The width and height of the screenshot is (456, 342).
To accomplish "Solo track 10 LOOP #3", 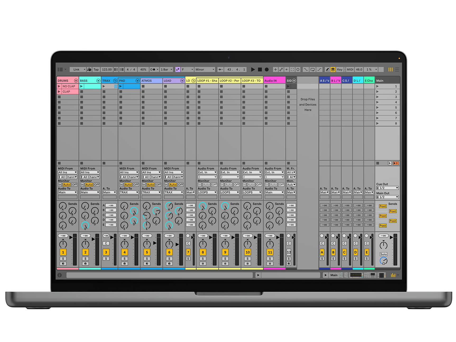I will tap(247, 259).
